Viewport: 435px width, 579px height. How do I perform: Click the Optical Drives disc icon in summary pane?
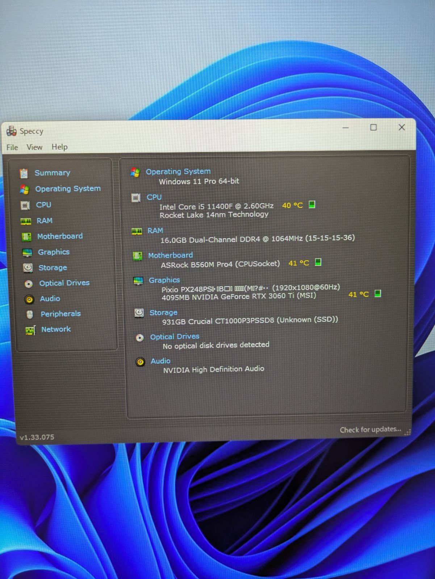tap(140, 338)
